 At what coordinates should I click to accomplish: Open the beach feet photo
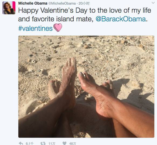tap(86, 87)
